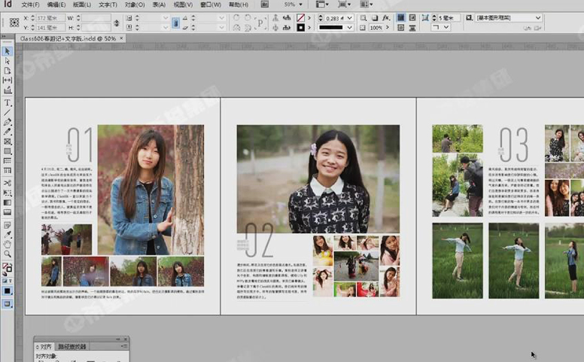Viewport: 584px width, 362px height.
Task: Switch to the 对齐 panel tab
Action: tap(44, 346)
